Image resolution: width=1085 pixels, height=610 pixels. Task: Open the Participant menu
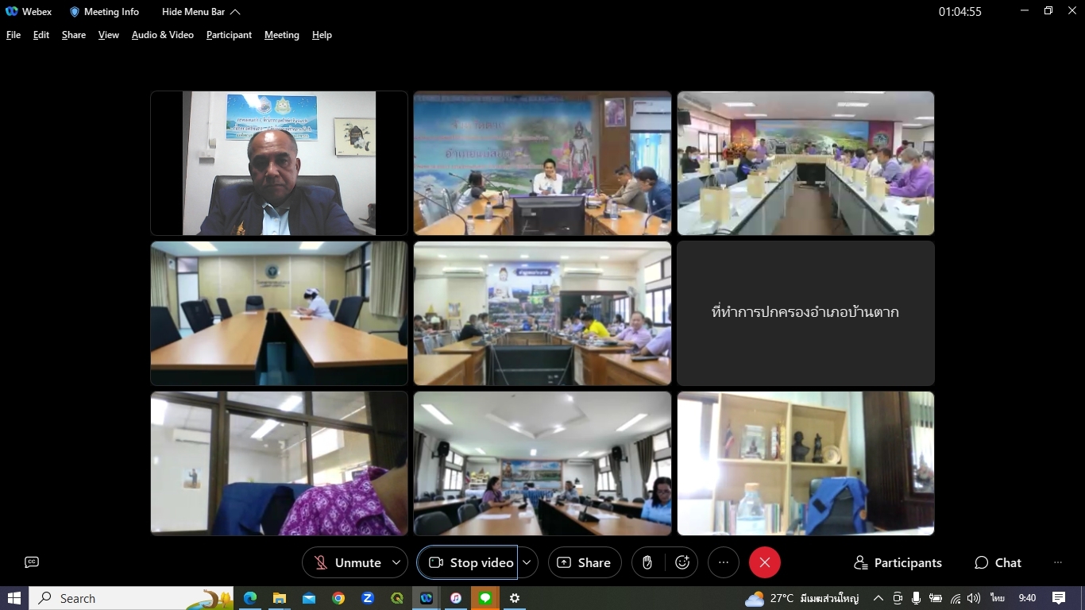click(x=229, y=35)
